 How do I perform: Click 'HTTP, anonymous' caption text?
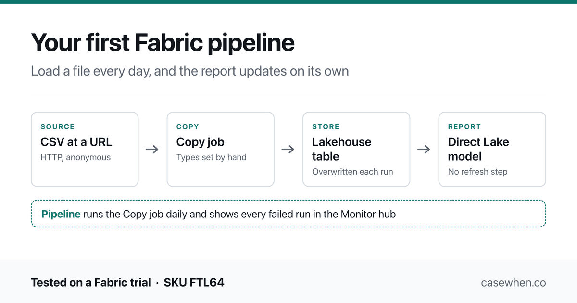75,157
